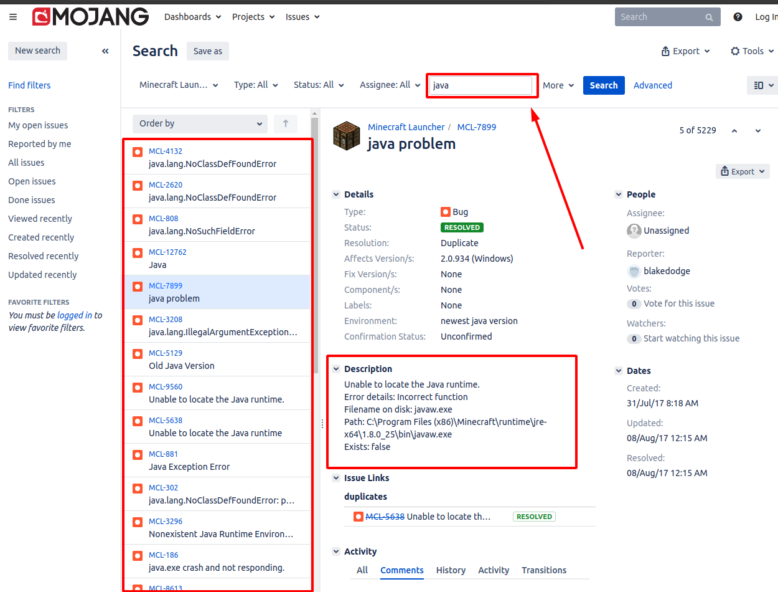This screenshot has height=592, width=778.
Task: Open the Issues menu
Action: [x=302, y=17]
